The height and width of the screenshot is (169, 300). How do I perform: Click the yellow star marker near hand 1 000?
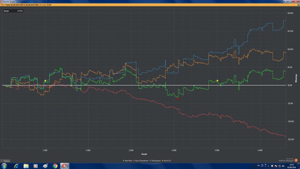click(x=45, y=81)
